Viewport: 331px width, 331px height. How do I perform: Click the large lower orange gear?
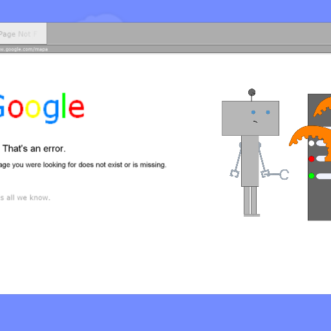pyautogui.click(x=310, y=138)
